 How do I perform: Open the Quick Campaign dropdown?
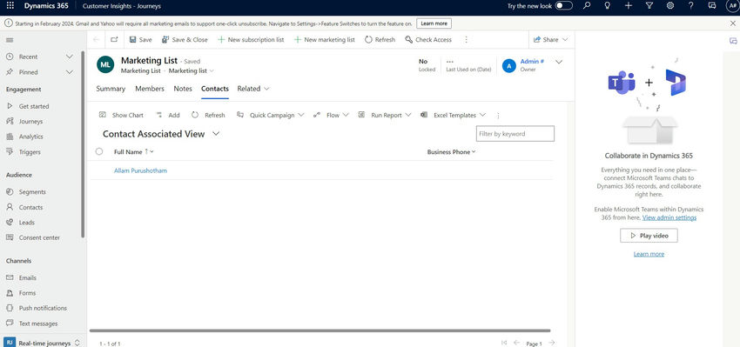(271, 115)
